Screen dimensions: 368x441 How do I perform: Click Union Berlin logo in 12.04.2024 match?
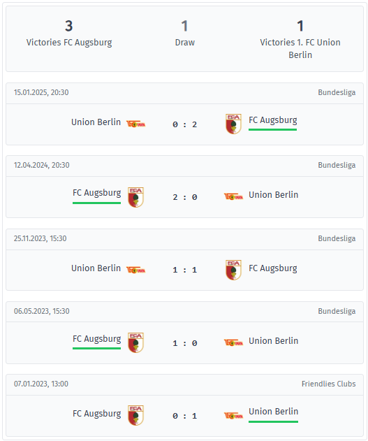tap(233, 196)
